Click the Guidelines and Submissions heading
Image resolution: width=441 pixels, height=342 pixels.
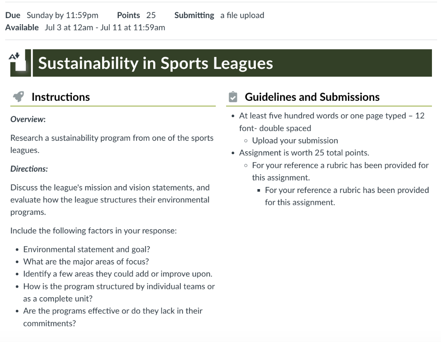(x=312, y=96)
